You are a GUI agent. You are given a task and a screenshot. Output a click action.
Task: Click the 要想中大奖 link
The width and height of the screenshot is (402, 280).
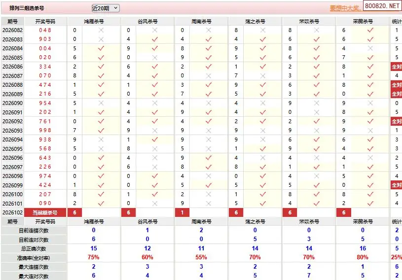346,8
